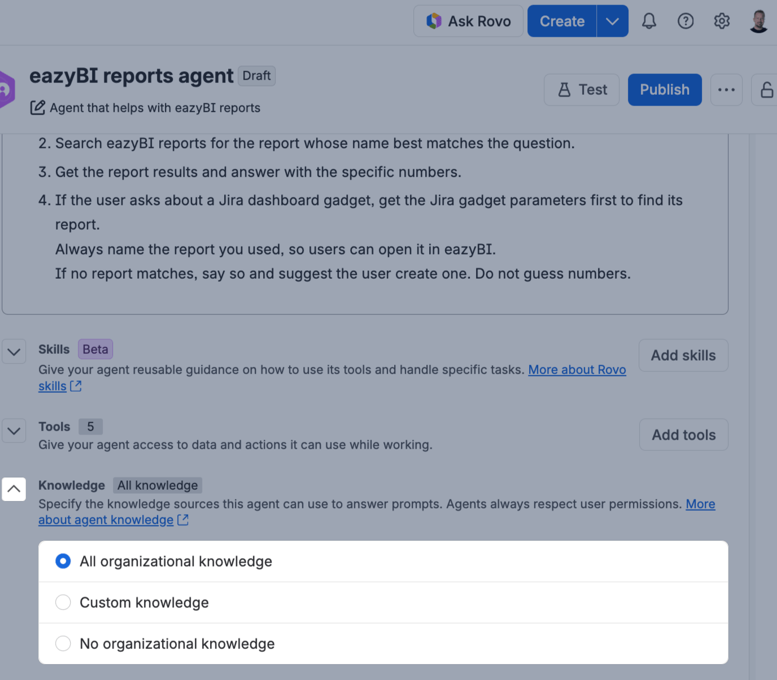Select Custom knowledge radio option
Viewport: 777px width, 680px height.
click(383, 603)
